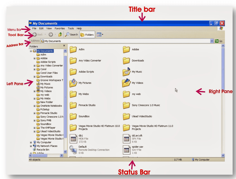Expand the My Computer tree node
236x179 pixels.
point(31,142)
